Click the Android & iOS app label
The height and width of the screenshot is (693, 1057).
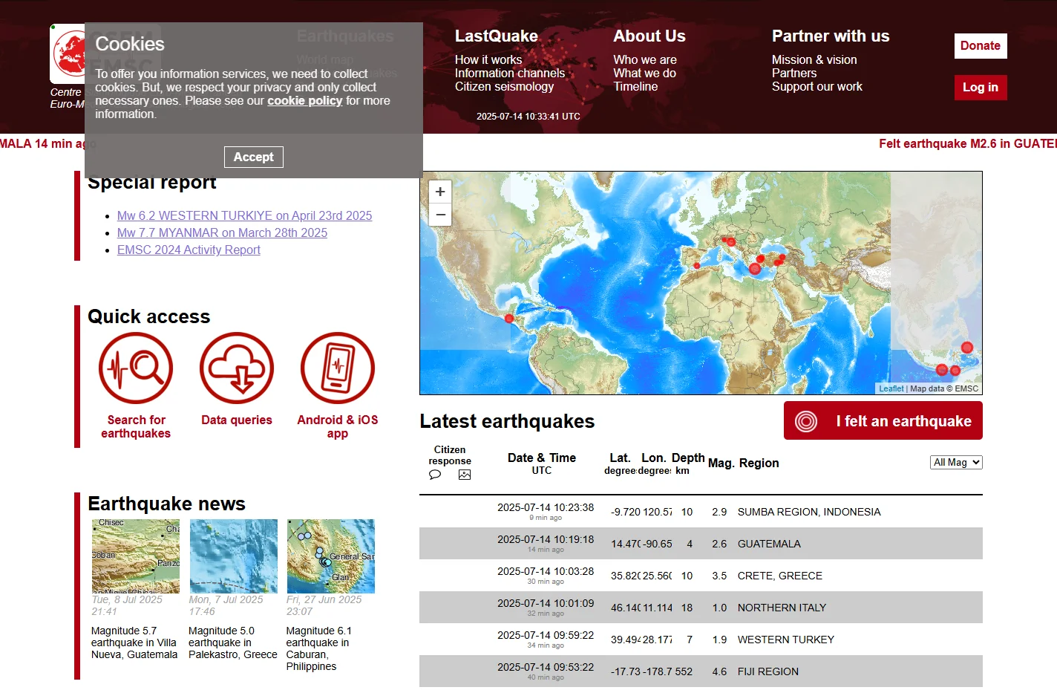[x=338, y=426]
